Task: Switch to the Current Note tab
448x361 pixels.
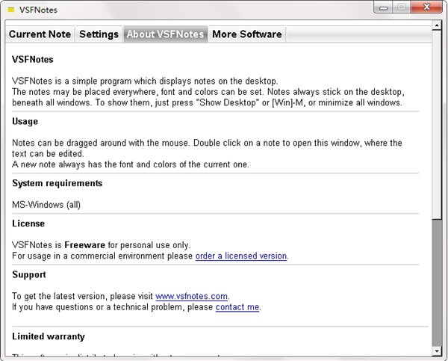Action: [x=40, y=34]
